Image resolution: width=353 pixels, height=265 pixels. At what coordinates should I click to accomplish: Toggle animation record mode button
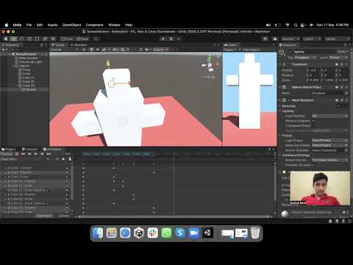tap(17, 154)
